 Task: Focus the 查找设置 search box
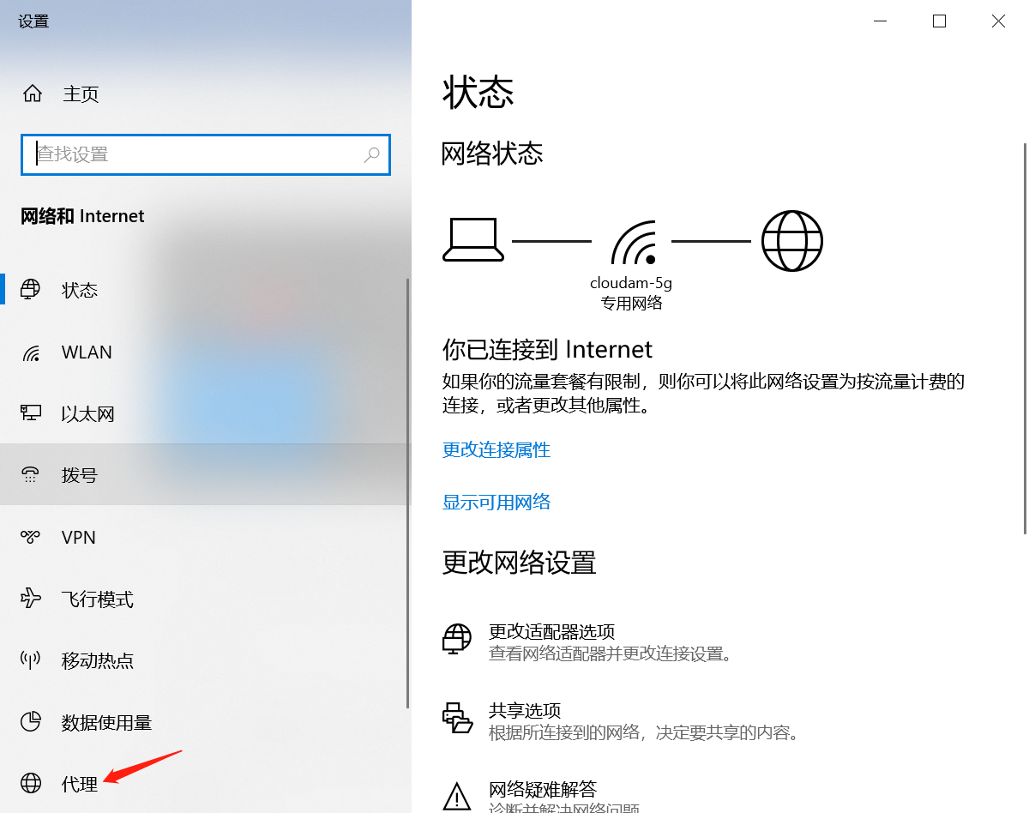[x=205, y=154]
